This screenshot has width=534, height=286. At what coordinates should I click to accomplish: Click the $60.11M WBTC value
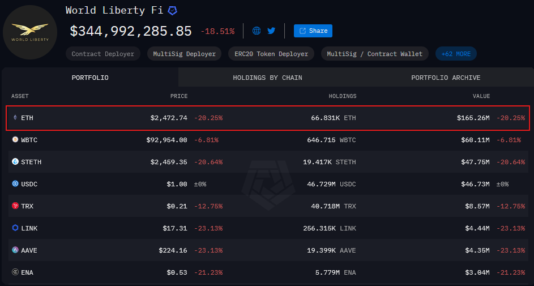pos(475,140)
